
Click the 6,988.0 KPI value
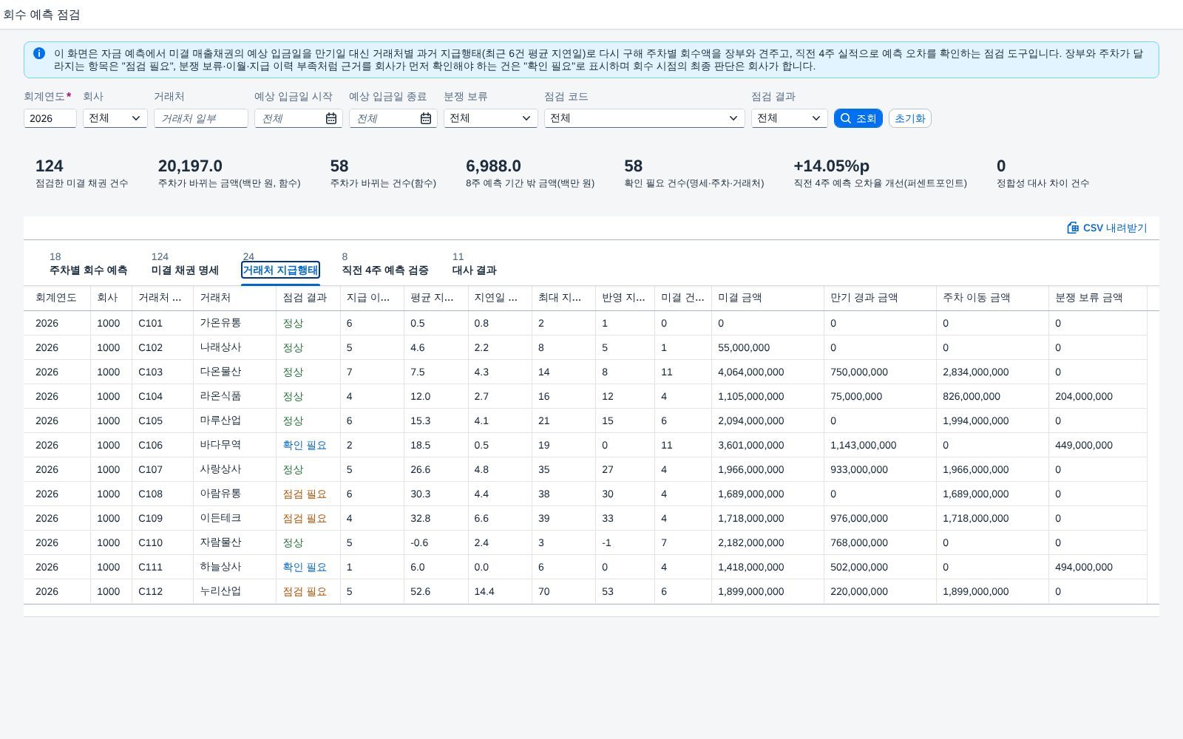click(493, 166)
